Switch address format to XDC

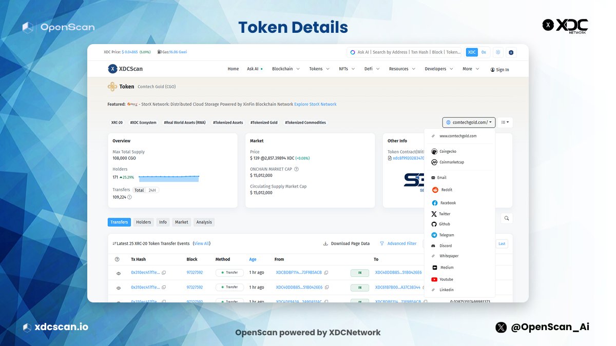pos(472,52)
